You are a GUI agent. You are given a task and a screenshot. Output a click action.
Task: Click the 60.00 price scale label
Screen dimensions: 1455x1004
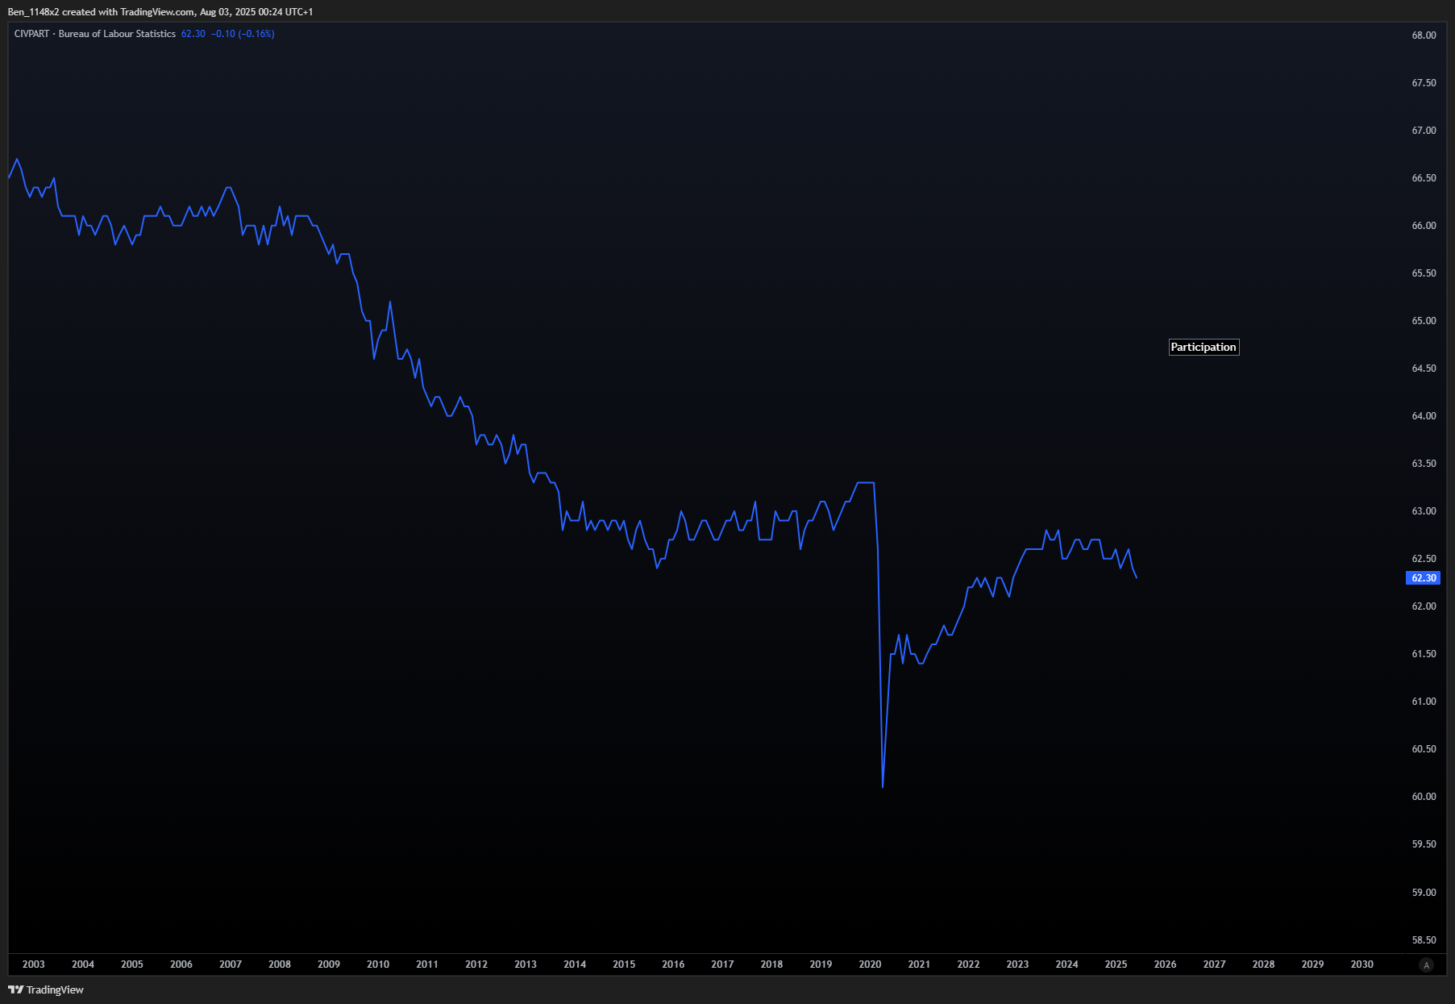[1424, 797]
